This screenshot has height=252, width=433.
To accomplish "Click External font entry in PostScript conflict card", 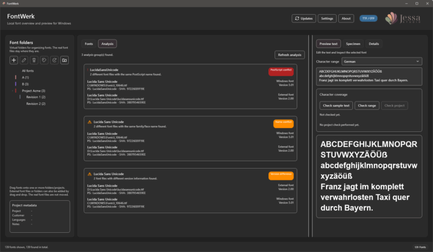I will pos(190,99).
